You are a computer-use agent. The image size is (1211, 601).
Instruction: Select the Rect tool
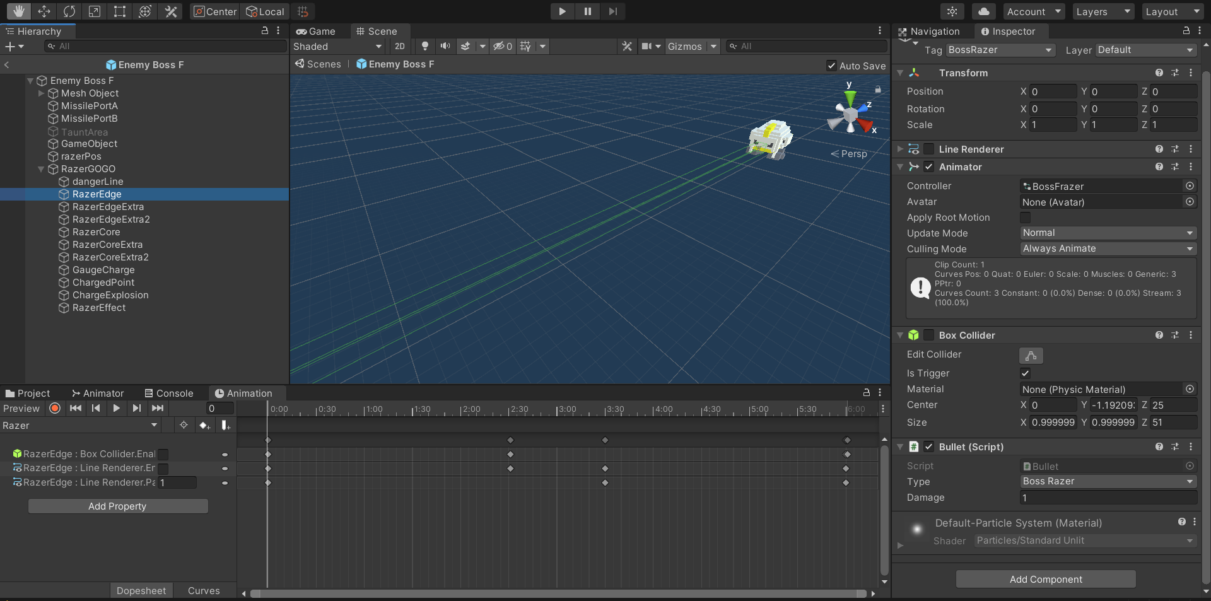119,11
